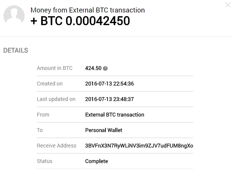Screen dimensions: 233x180
Task: Click the 'External BTC transaction' sender value
Action: click(x=115, y=115)
